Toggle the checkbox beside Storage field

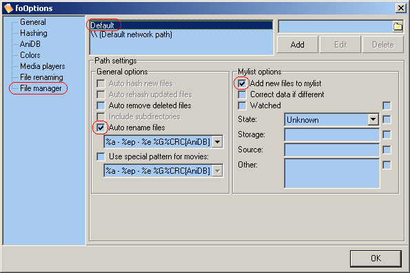click(387, 134)
